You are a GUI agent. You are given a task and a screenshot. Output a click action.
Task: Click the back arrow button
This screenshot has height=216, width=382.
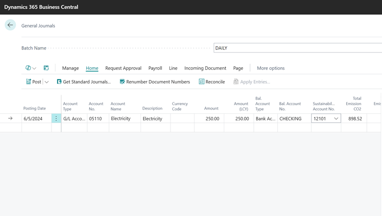[x=10, y=25]
